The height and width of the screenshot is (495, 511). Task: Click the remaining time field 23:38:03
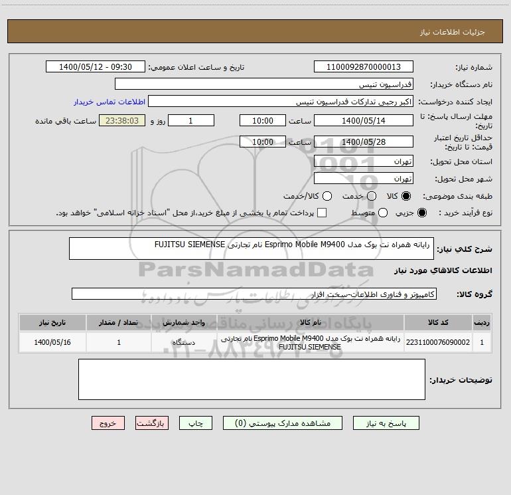[x=122, y=120]
